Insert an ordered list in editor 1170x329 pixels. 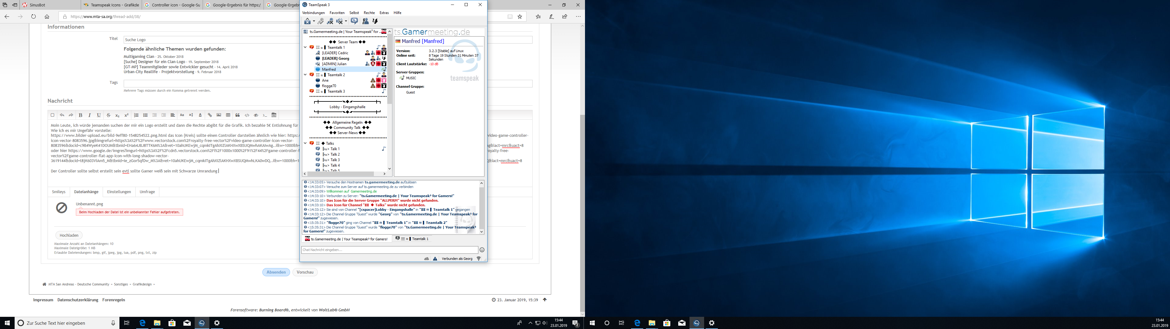coord(136,115)
